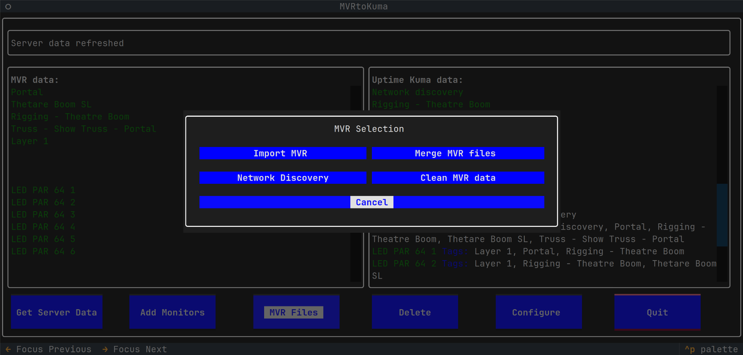Select LED PAR 64 4 in MVR data
The width and height of the screenshot is (743, 355).
click(x=43, y=227)
